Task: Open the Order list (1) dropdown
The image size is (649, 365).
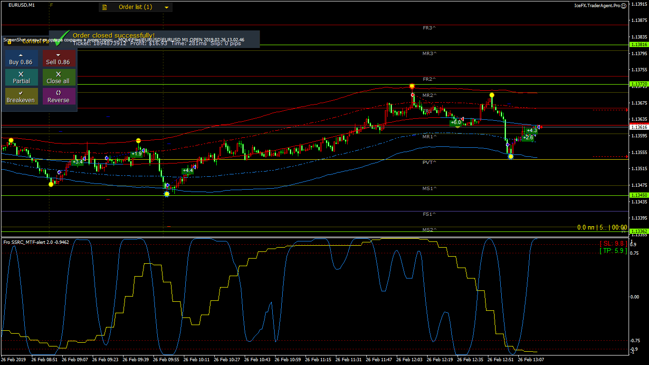Action: click(x=135, y=7)
